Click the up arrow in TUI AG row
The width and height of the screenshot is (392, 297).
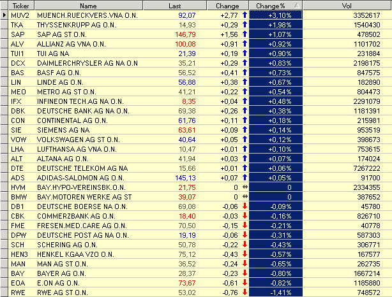point(245,53)
